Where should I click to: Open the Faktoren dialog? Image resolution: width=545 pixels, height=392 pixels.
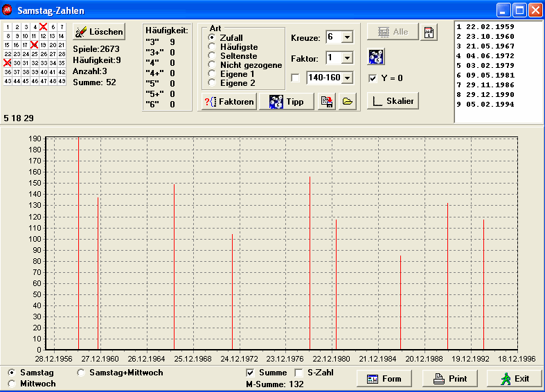tap(229, 102)
